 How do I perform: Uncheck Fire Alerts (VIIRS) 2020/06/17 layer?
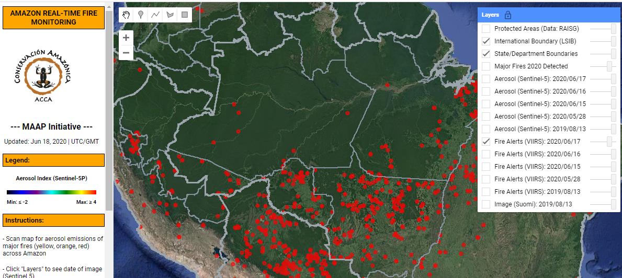click(486, 142)
